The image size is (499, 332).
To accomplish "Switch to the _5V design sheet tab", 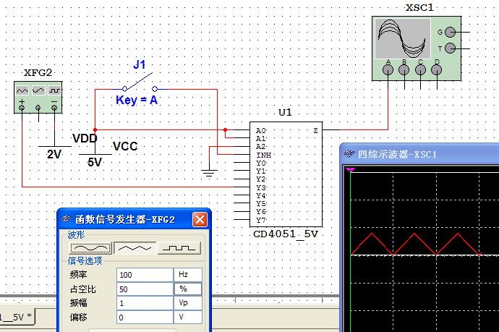I will (x=16, y=317).
